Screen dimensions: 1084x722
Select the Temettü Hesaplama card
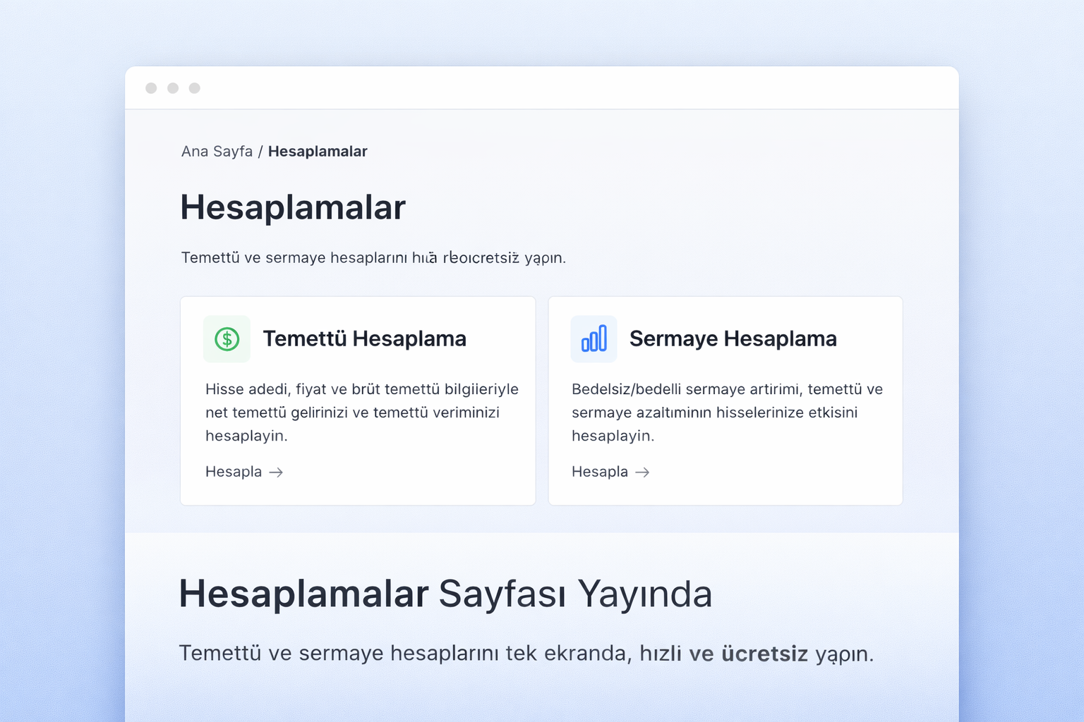(358, 400)
